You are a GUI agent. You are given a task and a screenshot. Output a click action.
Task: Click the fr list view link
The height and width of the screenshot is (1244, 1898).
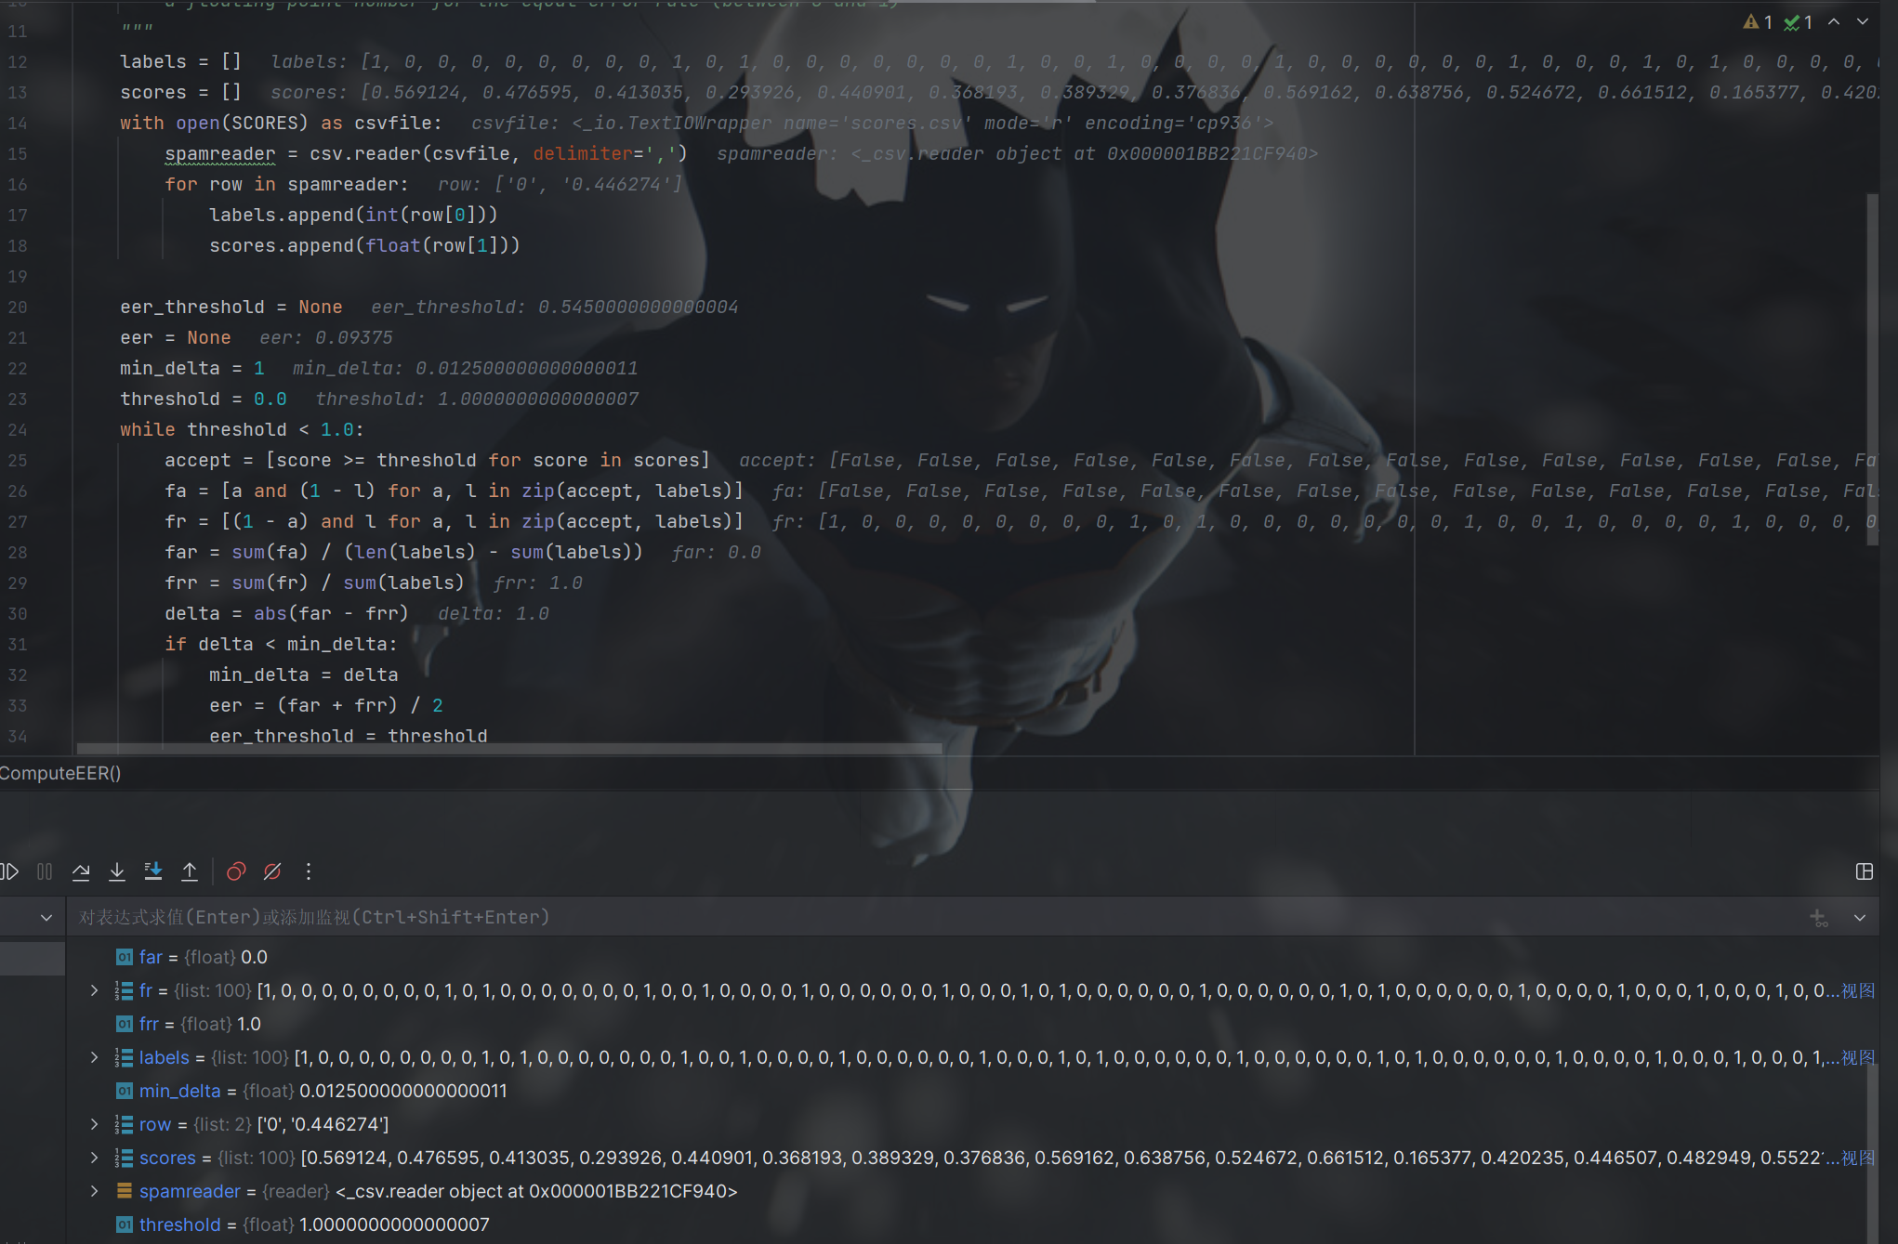pos(1858,990)
